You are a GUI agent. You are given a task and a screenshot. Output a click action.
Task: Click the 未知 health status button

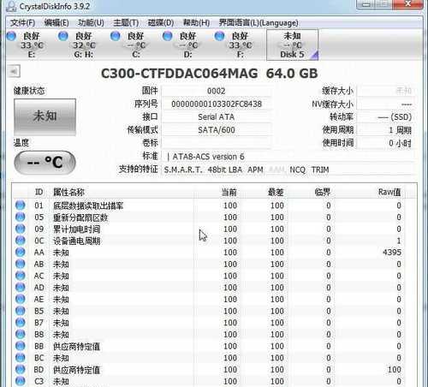[x=45, y=116]
